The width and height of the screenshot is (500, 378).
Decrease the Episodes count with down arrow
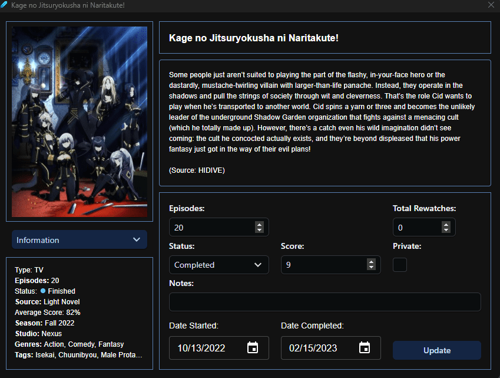tap(259, 230)
